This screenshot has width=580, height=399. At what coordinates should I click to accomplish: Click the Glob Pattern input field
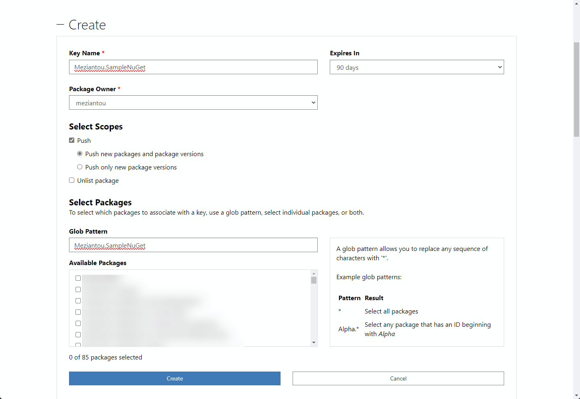(x=193, y=245)
